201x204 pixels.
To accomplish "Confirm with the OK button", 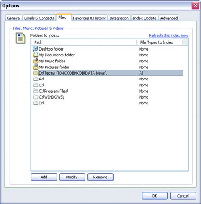I will pos(155,195).
